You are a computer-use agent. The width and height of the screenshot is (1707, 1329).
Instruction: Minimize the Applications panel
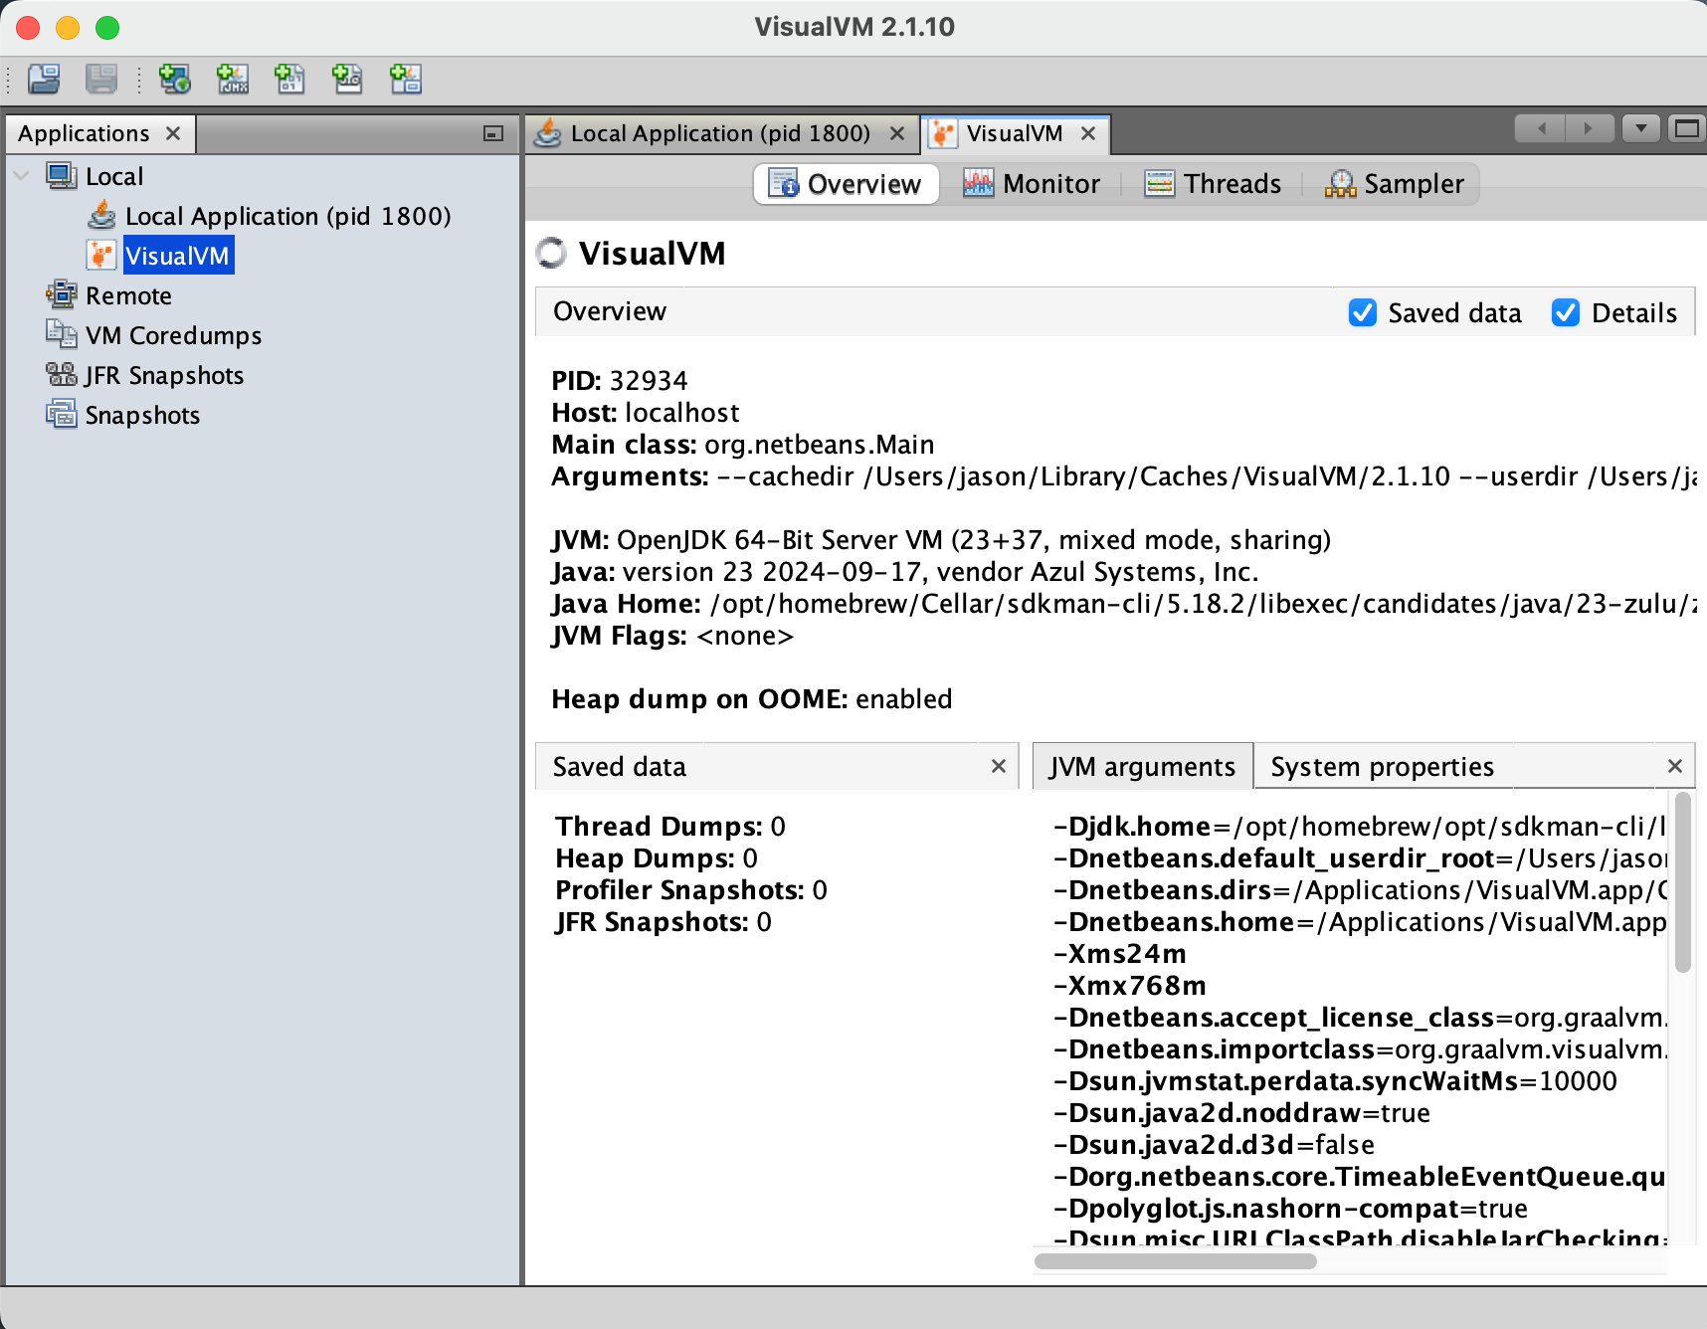tap(493, 133)
